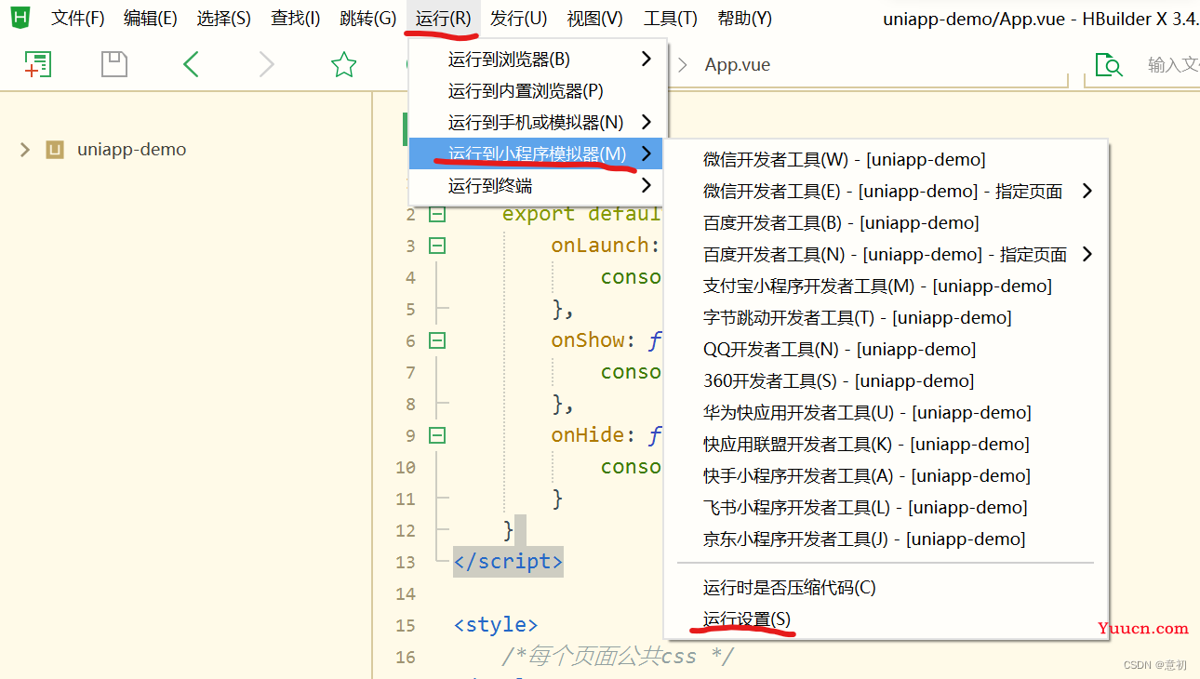
Task: Expand 微信开发者工具(E) 指定页面 submenu arrow
Action: coord(1087,191)
